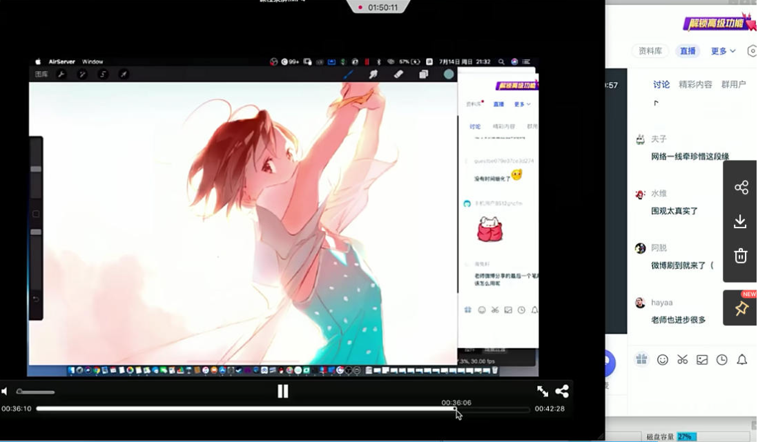Click 阿脱's avatar in the chat

[640, 248]
